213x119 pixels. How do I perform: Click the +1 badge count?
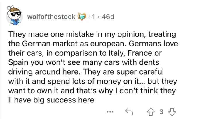[x=92, y=17]
